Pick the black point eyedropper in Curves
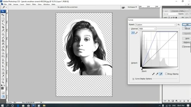Image resolution: width=191 pixels, height=107 pixels. click(x=153, y=74)
